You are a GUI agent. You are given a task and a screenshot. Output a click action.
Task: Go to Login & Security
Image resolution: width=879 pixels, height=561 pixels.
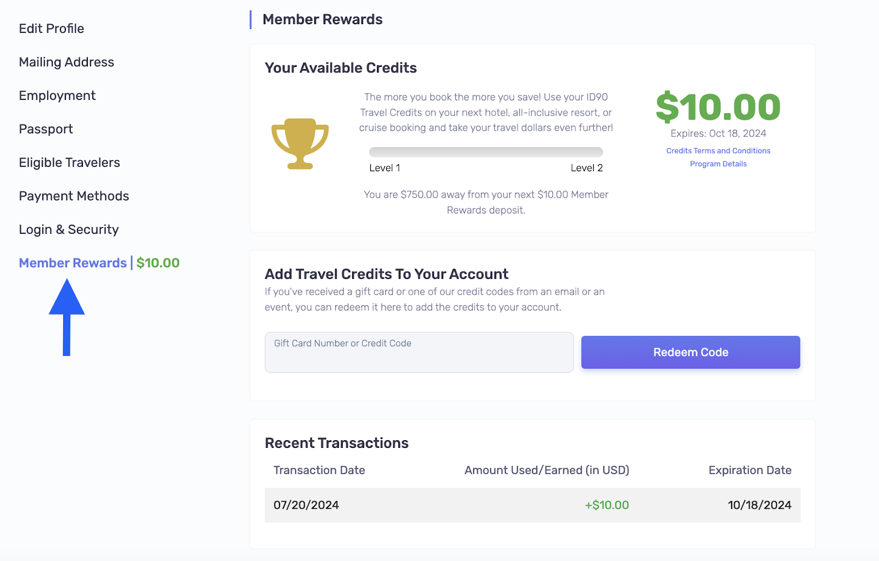pos(69,229)
